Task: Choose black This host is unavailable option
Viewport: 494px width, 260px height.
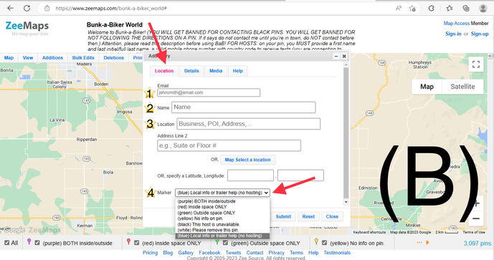Action: coord(222,224)
